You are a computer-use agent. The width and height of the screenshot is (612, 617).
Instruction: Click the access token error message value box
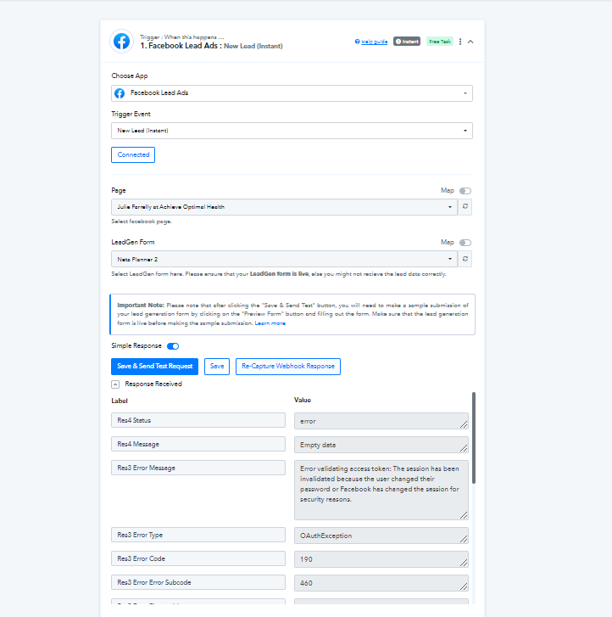[x=381, y=491]
